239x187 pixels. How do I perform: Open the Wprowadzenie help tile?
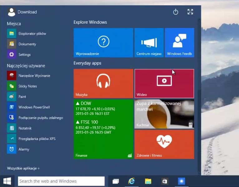103,43
